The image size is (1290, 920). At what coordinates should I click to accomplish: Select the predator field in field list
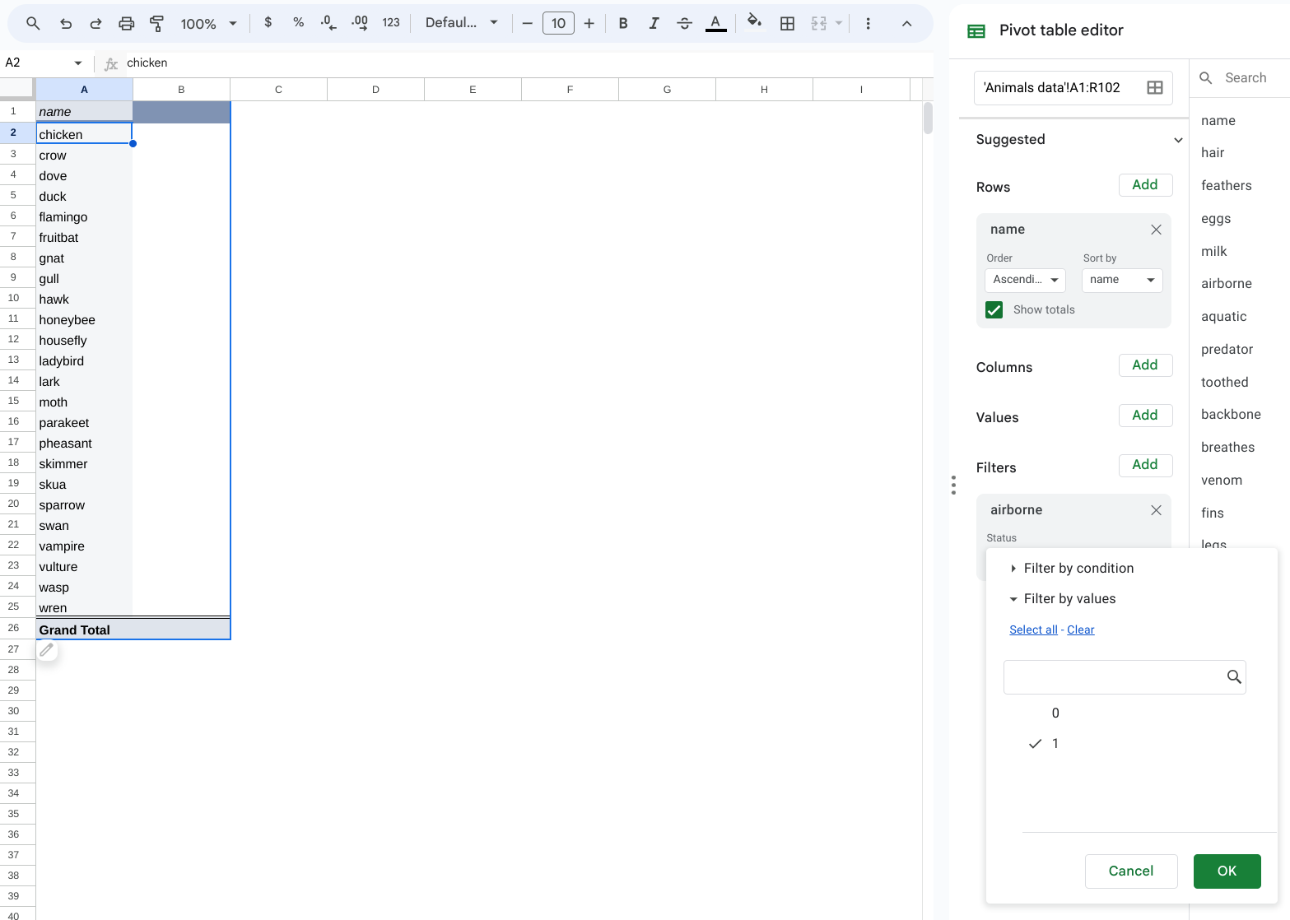pos(1227,350)
